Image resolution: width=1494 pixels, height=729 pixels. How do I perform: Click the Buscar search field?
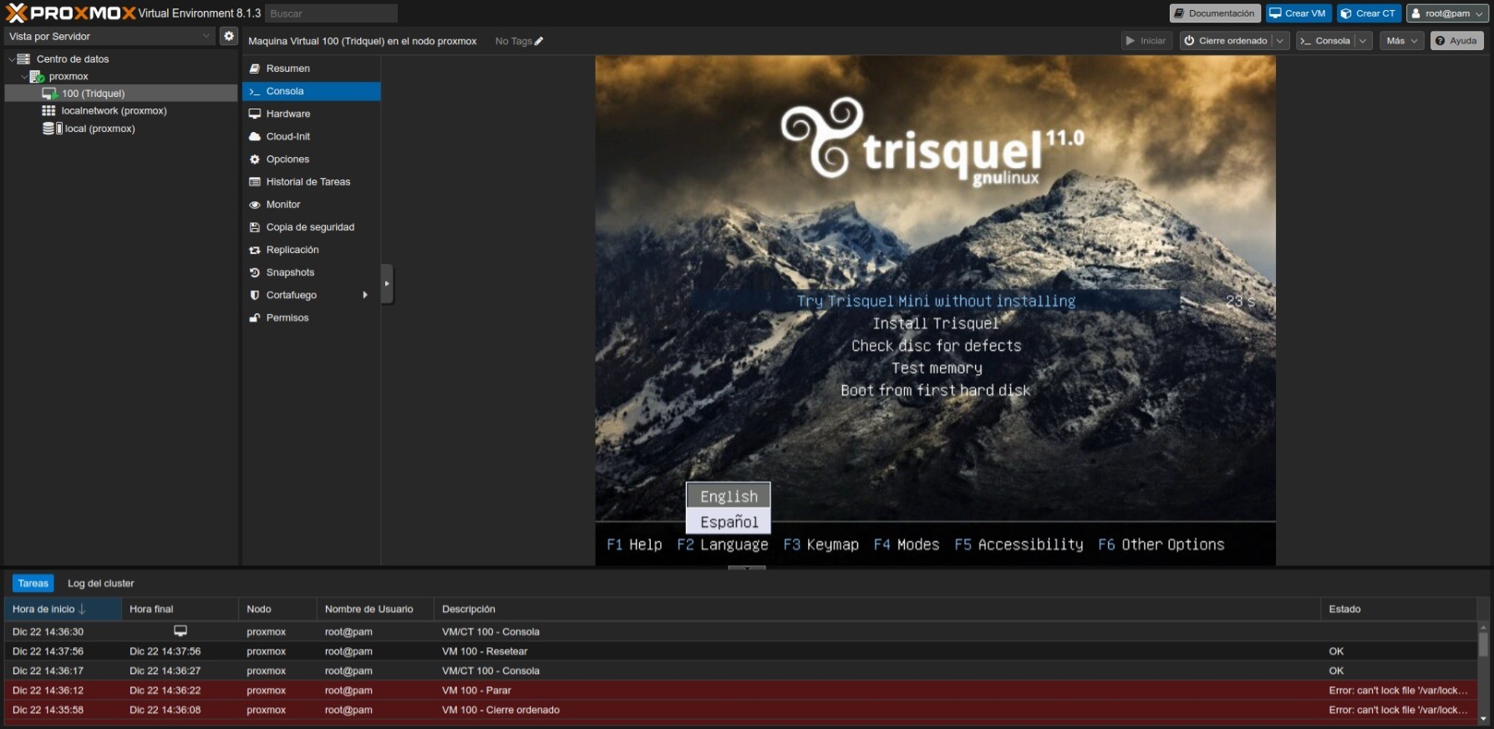(331, 13)
